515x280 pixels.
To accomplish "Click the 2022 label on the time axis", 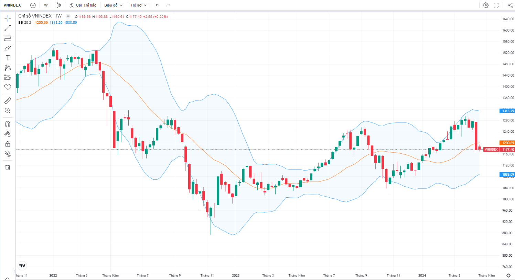I will click(53, 276).
